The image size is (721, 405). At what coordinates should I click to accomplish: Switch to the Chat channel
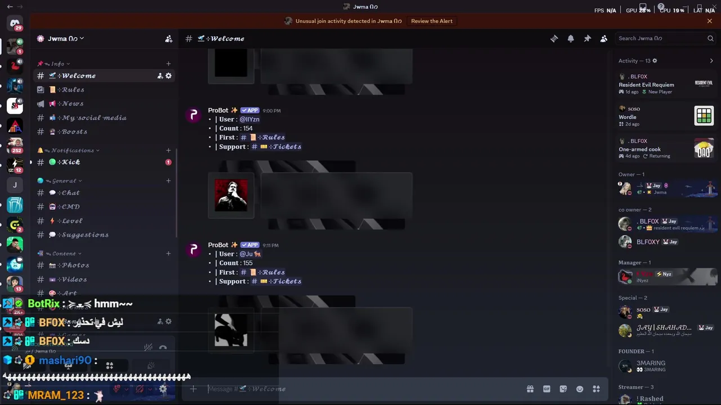point(105,192)
